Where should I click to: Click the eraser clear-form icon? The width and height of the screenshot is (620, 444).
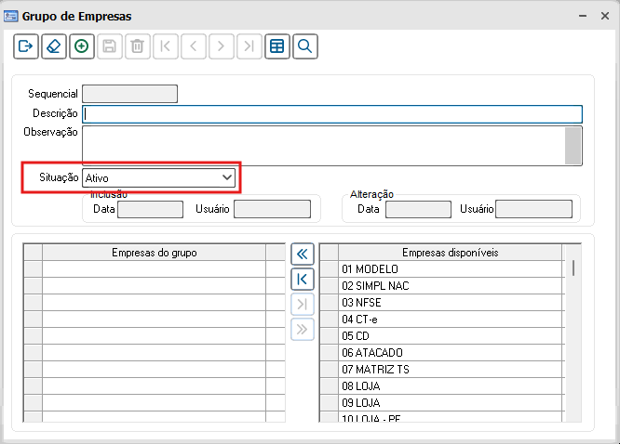pos(53,46)
